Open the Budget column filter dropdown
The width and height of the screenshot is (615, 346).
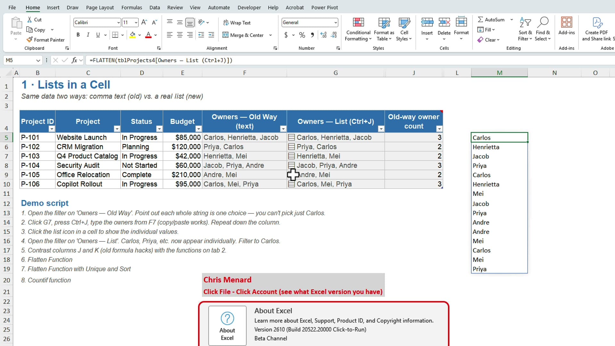(199, 129)
